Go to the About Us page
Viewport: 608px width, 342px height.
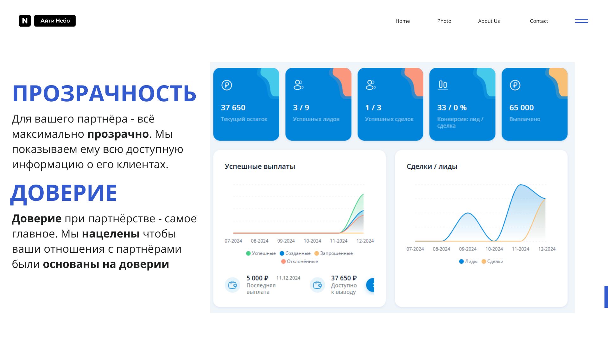489,21
